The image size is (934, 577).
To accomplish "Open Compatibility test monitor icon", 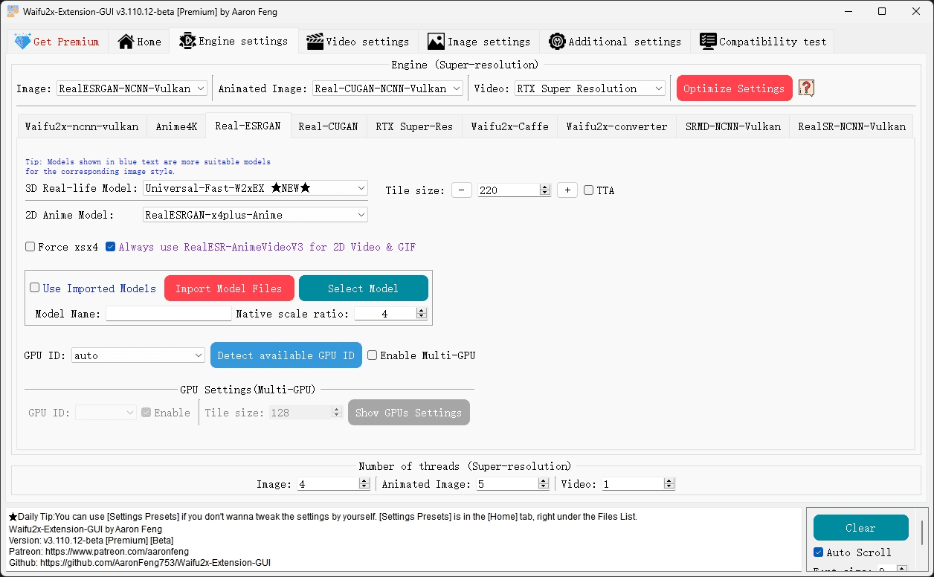I will [708, 42].
